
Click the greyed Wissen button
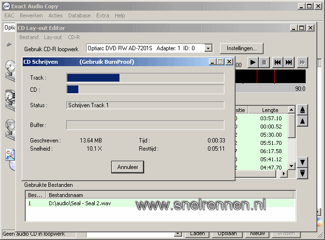286,234
